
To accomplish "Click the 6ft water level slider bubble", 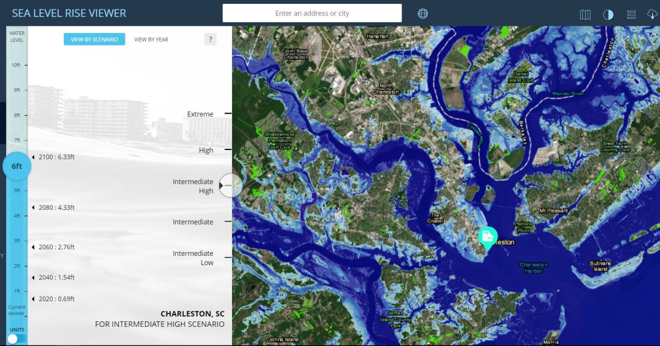I will coord(16,166).
